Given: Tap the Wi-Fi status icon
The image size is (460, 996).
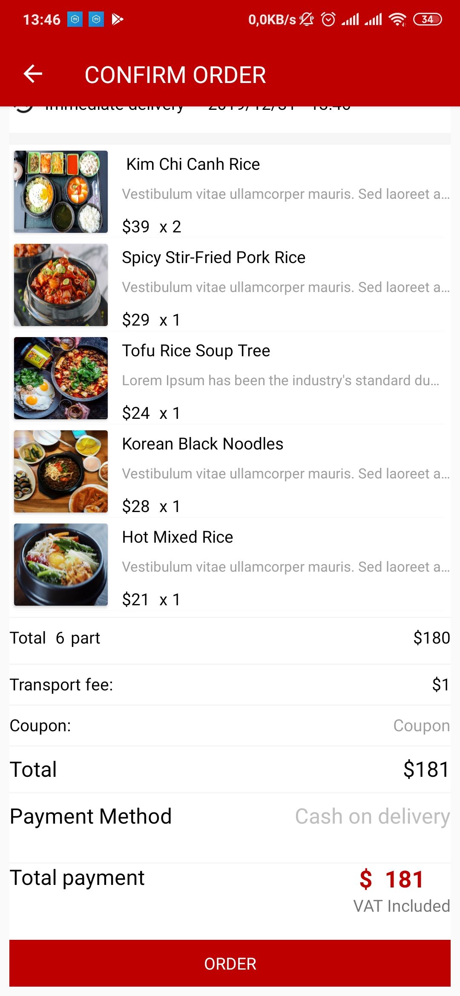Looking at the screenshot, I should [x=397, y=20].
